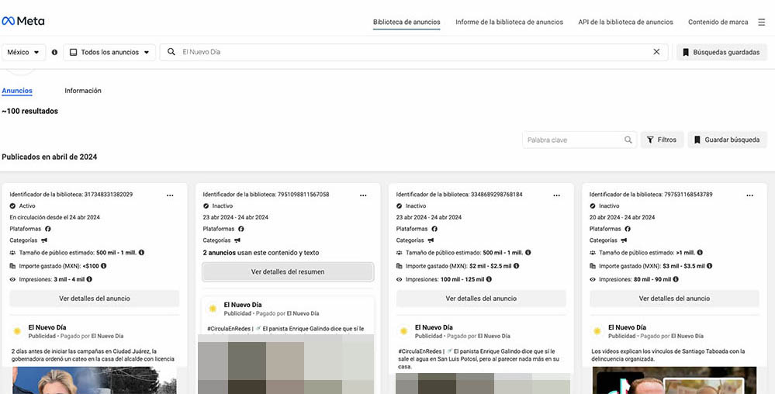Open API de la biblioteca de anuncios
The width and height of the screenshot is (775, 394).
[x=625, y=22]
